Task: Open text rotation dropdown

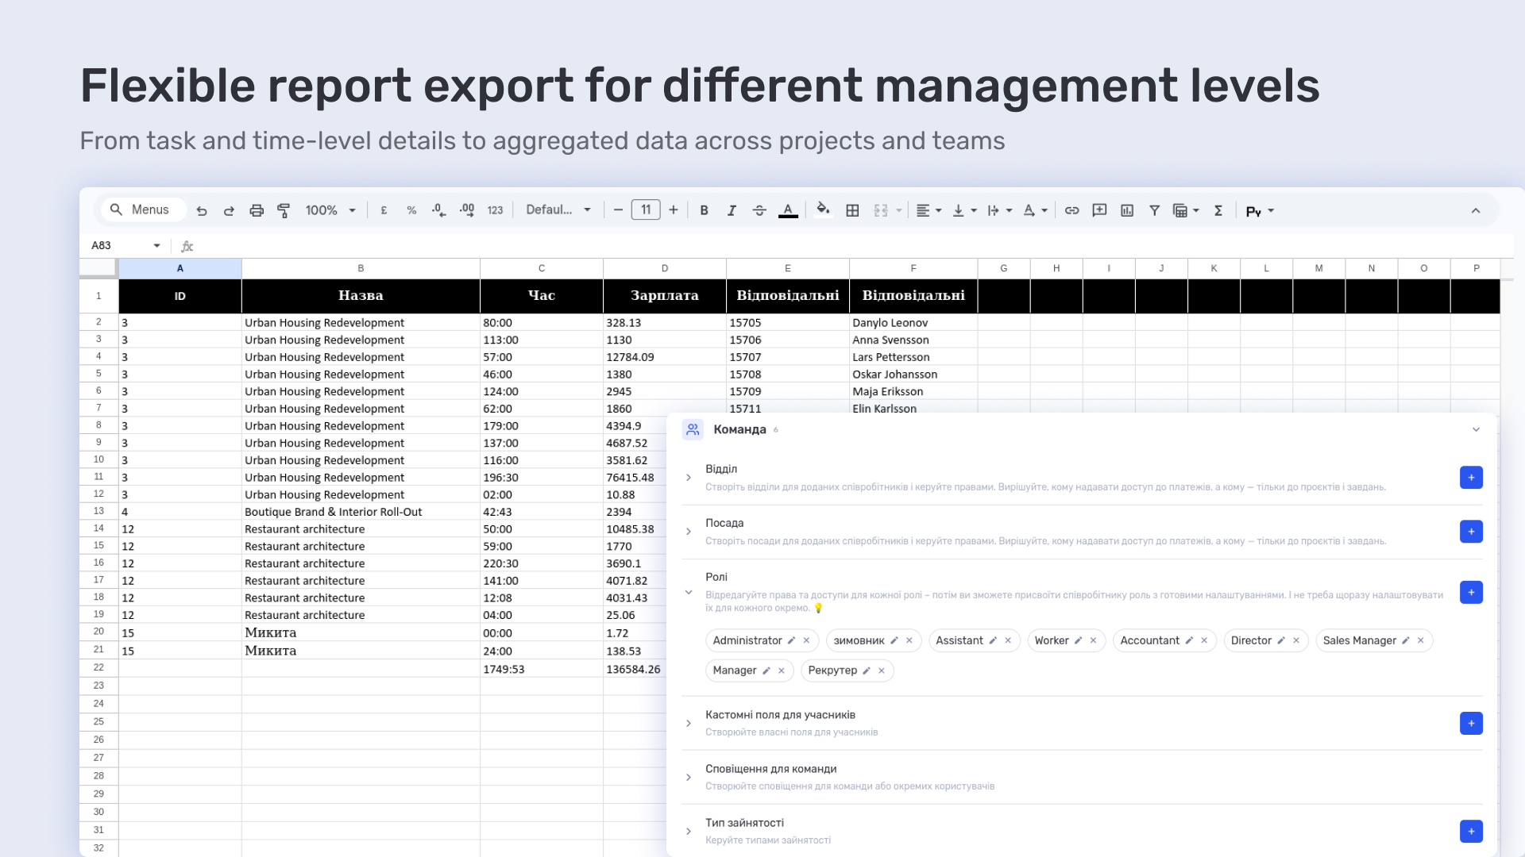Action: [x=1035, y=210]
